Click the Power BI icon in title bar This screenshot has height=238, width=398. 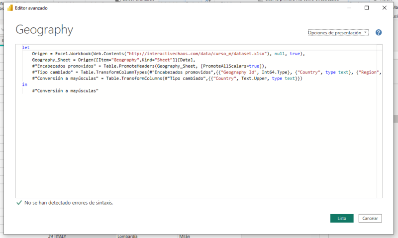9,8
